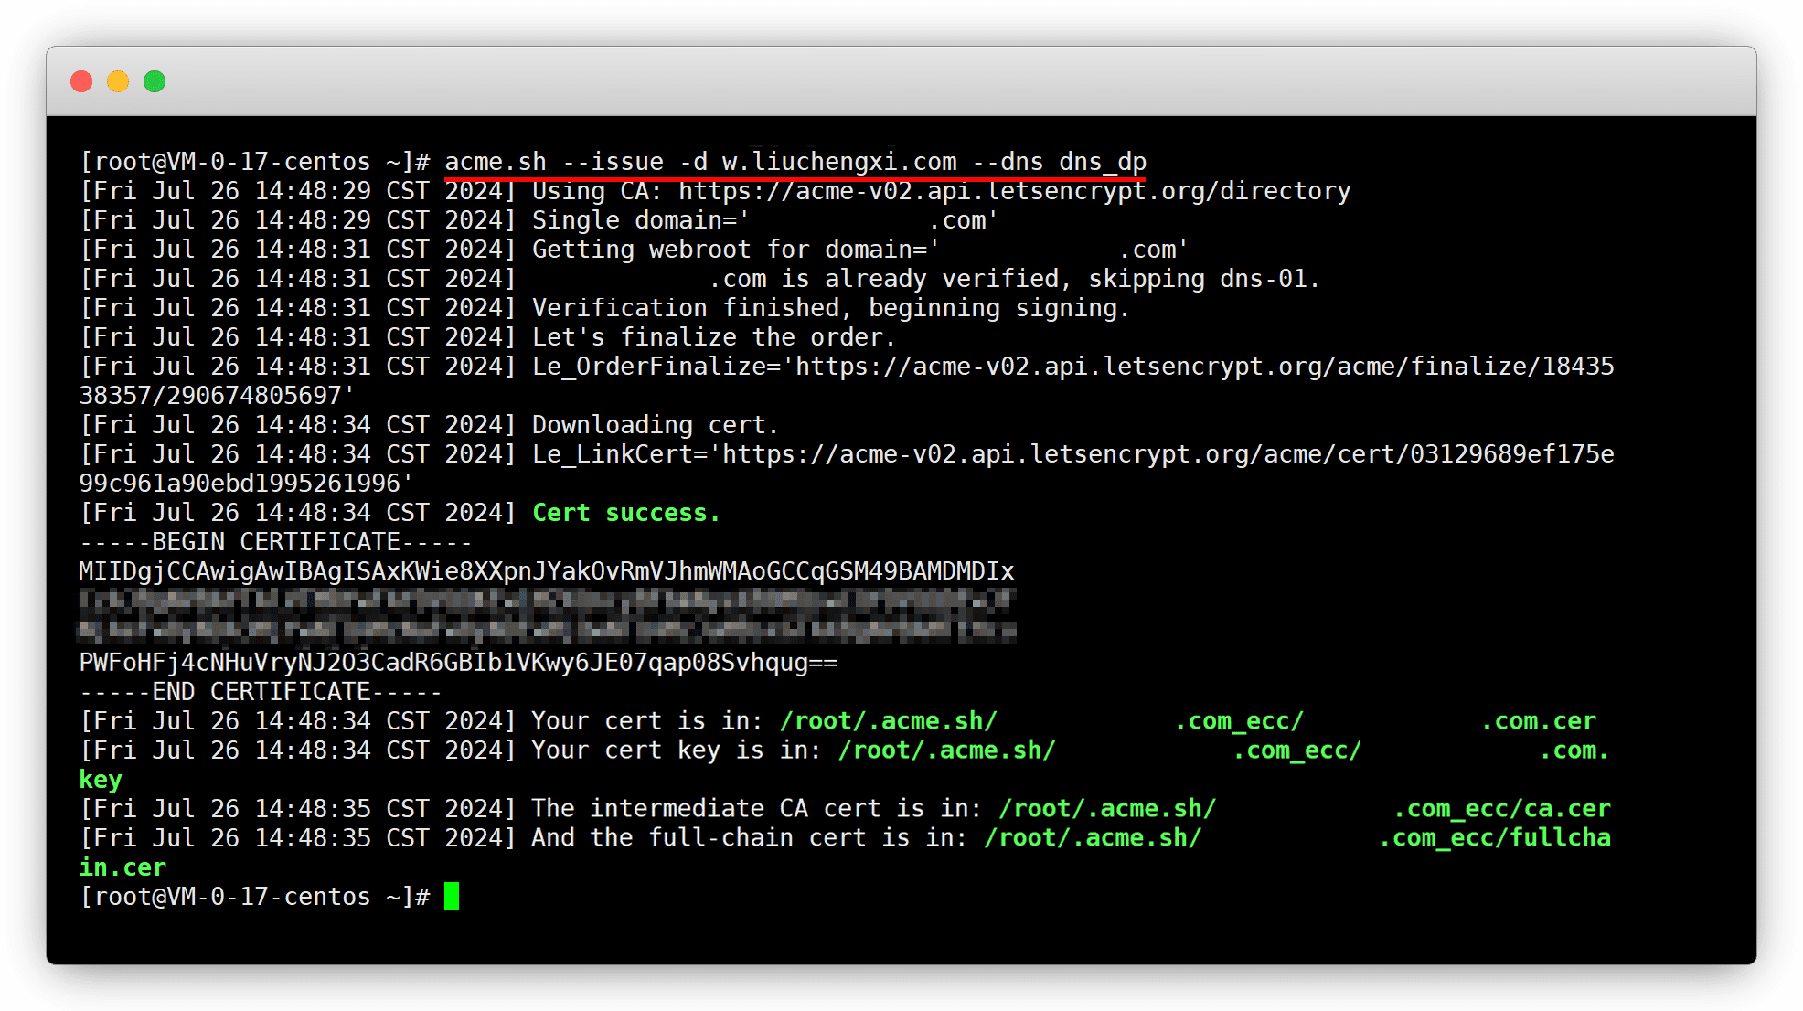Click the first certificate line starting MIIDgj
The height and width of the screenshot is (1011, 1803).
point(546,571)
